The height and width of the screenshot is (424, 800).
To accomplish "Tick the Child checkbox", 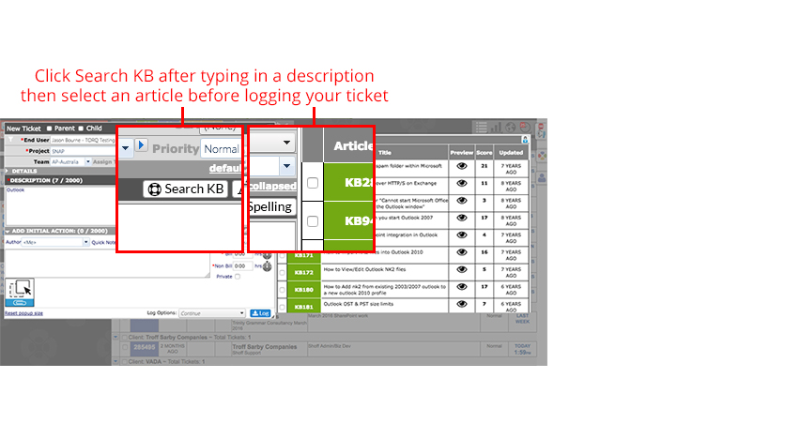I will click(x=81, y=129).
